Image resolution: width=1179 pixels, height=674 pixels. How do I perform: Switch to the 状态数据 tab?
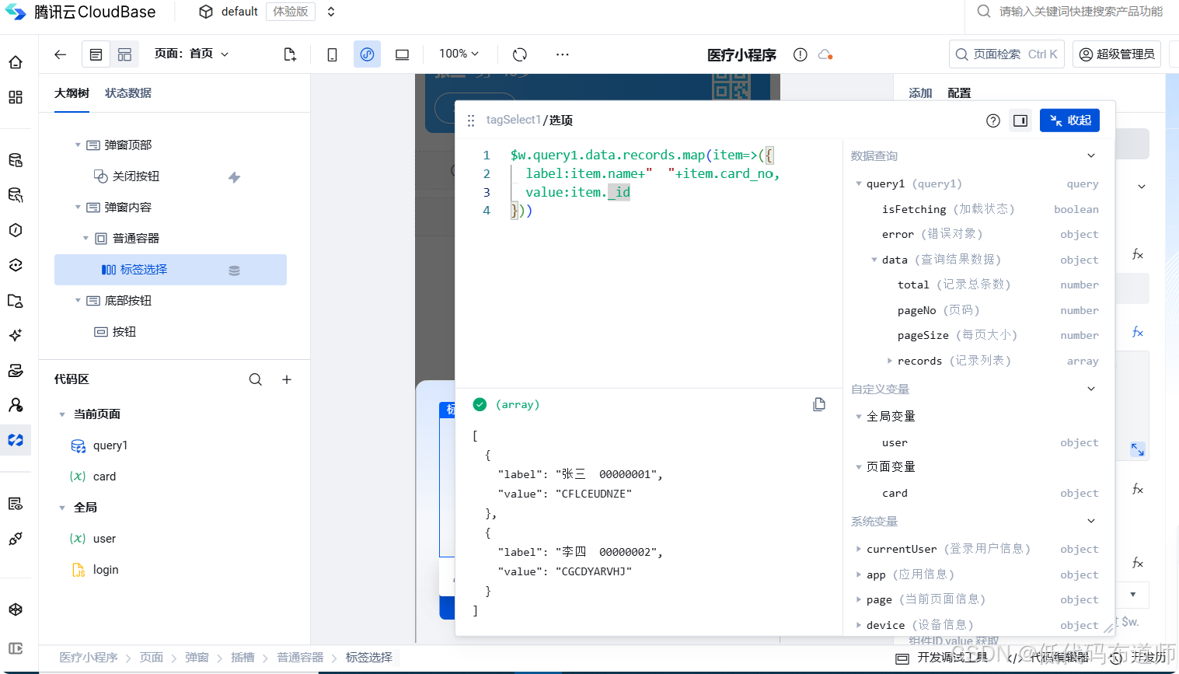coord(128,93)
